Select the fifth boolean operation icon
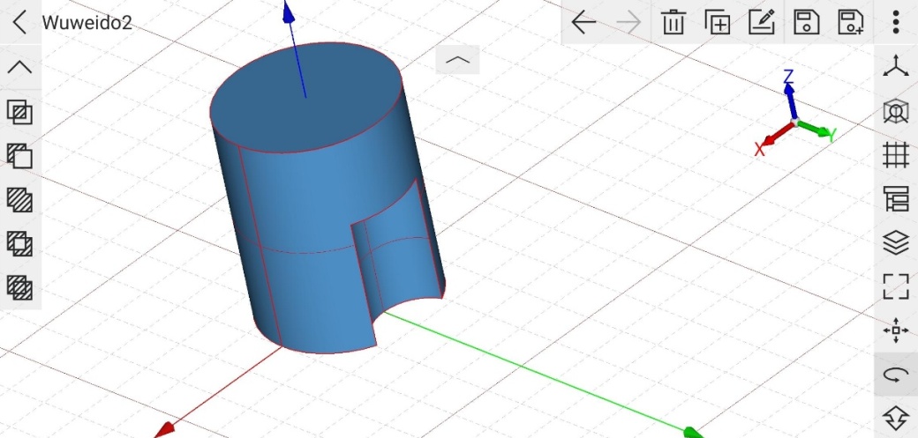Screen dimensions: 918x438 (x=20, y=287)
